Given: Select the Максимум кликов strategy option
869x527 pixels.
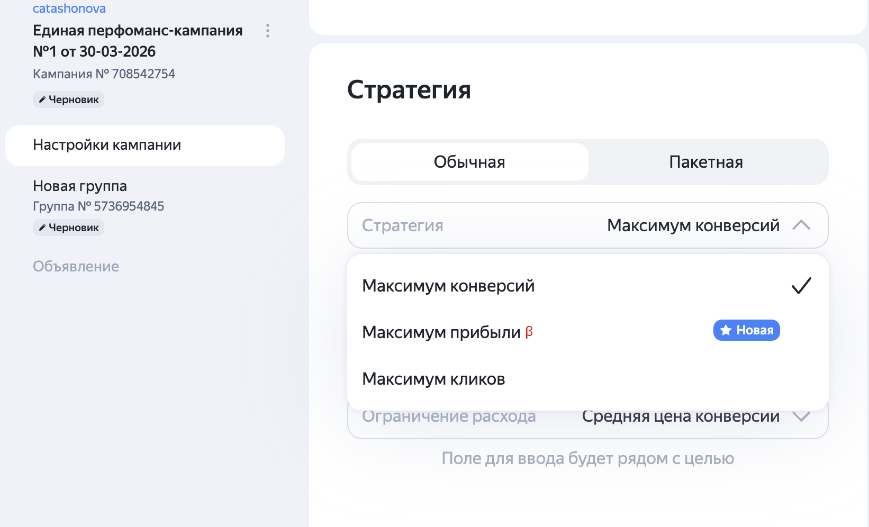Looking at the screenshot, I should 433,379.
